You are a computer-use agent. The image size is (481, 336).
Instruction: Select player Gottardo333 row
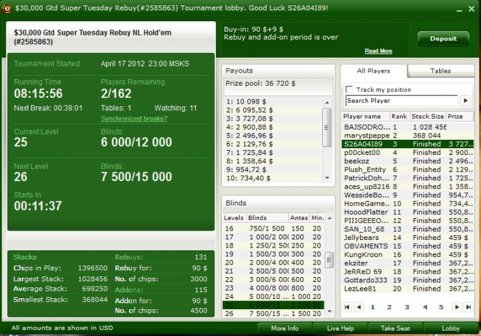point(407,280)
